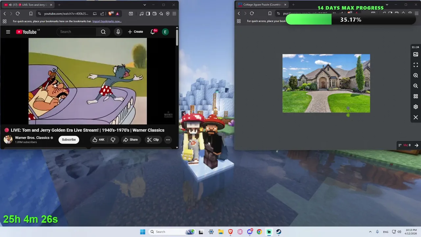
Task: Toggle the sidebar panel in YouTube window
Action: (148, 13)
